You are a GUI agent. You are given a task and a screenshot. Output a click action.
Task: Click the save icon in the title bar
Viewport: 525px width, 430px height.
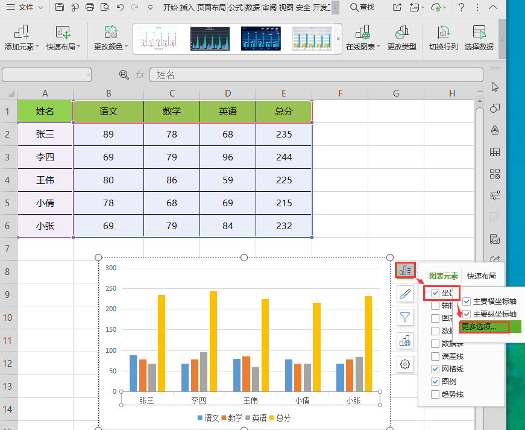tap(59, 7)
